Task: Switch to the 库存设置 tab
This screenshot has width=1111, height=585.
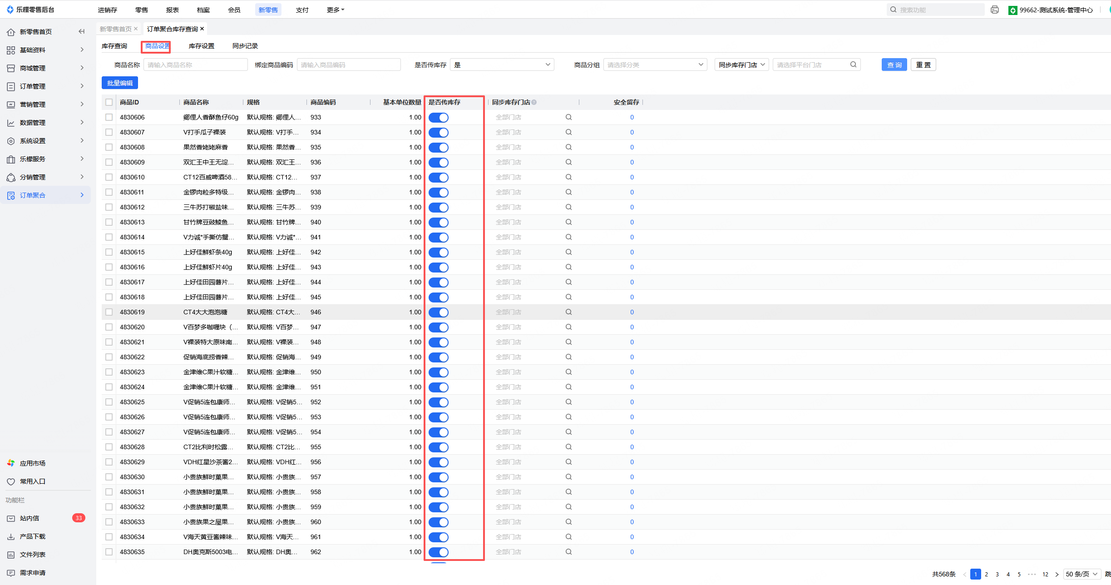Action: tap(201, 46)
